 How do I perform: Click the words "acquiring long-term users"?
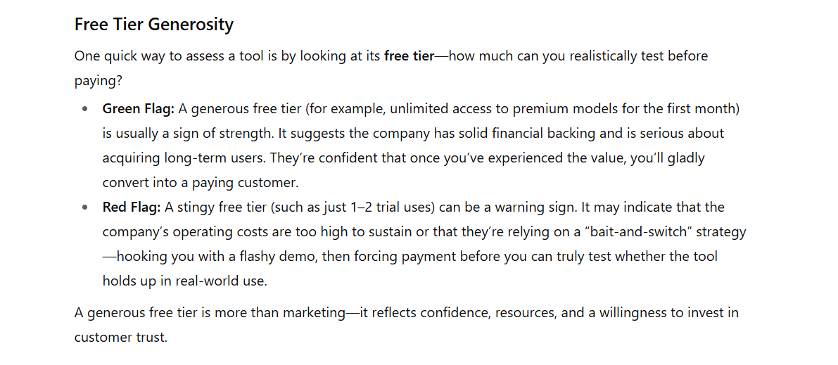click(x=184, y=158)
